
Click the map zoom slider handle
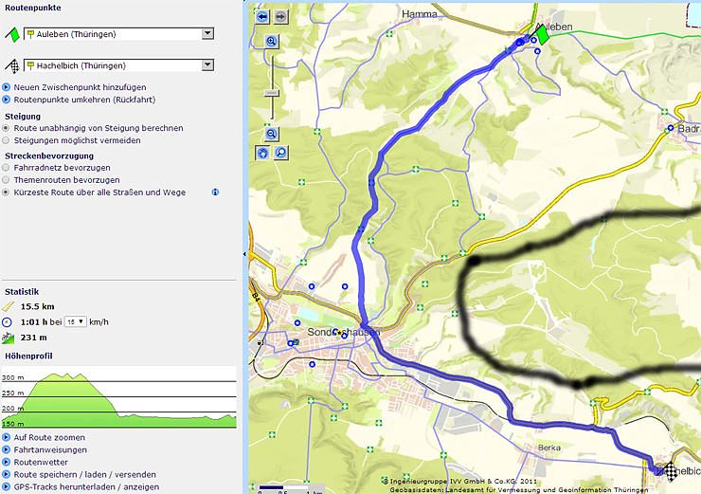pyautogui.click(x=272, y=92)
